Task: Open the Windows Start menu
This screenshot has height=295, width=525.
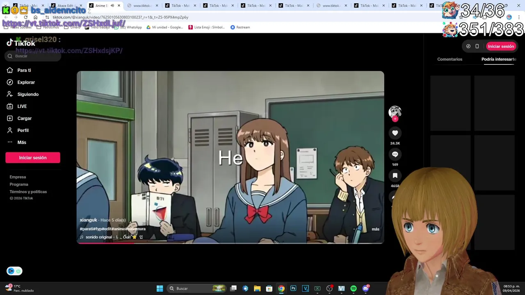Action: 160,288
